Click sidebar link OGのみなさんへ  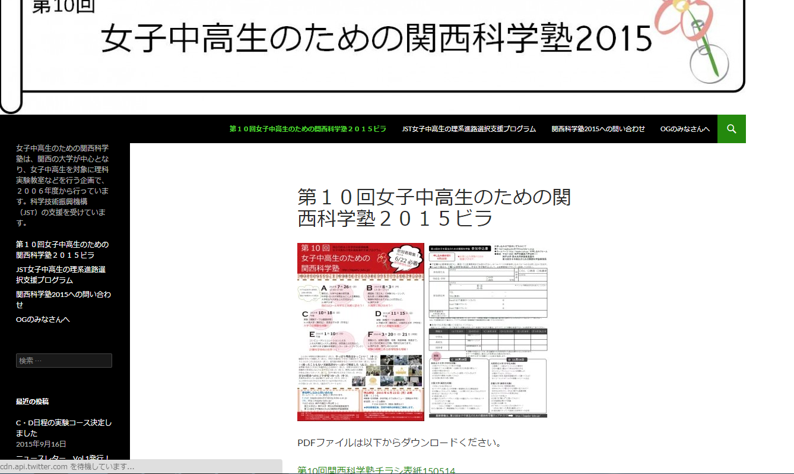point(43,320)
